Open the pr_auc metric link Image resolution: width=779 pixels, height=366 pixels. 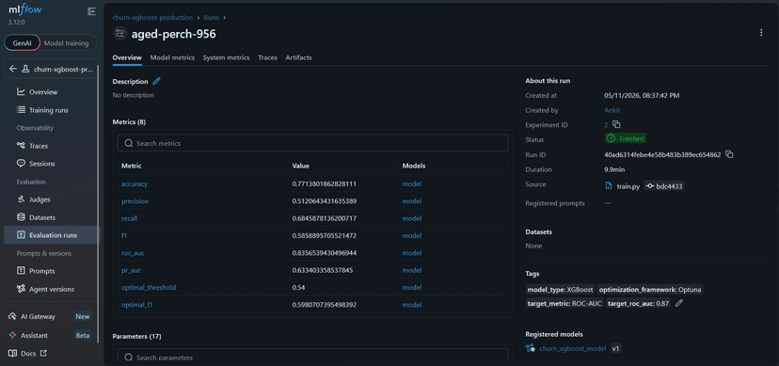point(132,270)
